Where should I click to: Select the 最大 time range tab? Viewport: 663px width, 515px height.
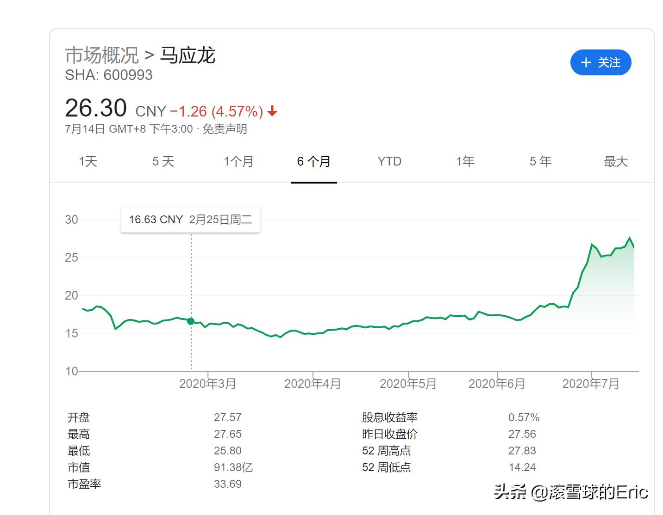[x=616, y=161]
